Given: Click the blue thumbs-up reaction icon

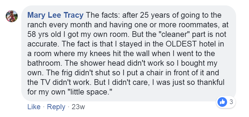Looking at the screenshot, I should click(222, 102).
